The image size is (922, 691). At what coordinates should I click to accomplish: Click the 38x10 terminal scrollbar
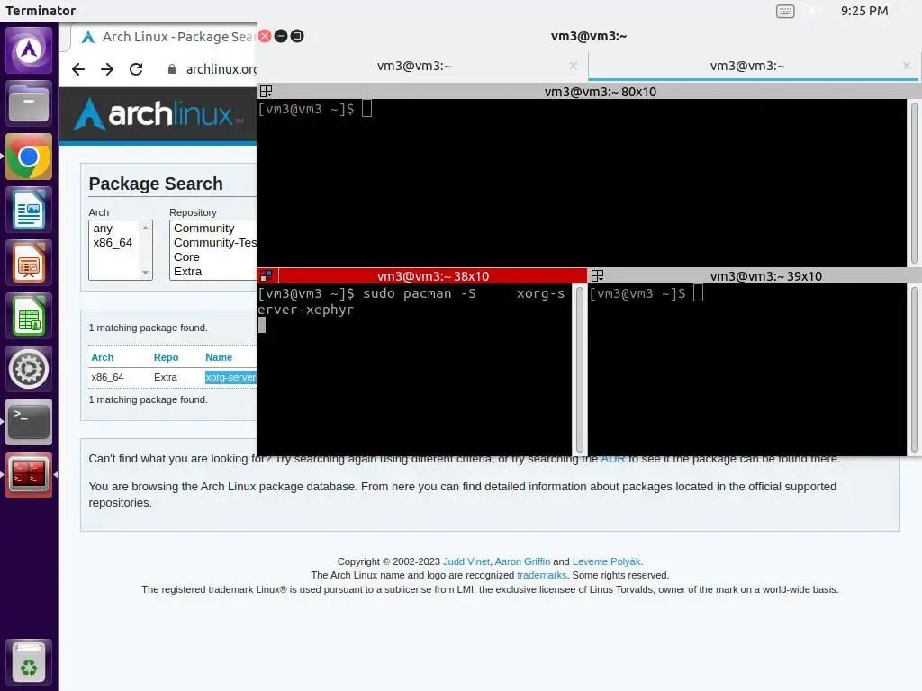click(x=579, y=370)
